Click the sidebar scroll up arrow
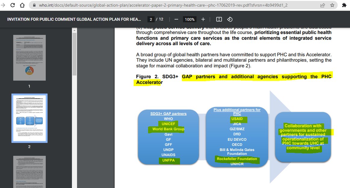Screen dimensions: 350x188 (x=75, y=30)
